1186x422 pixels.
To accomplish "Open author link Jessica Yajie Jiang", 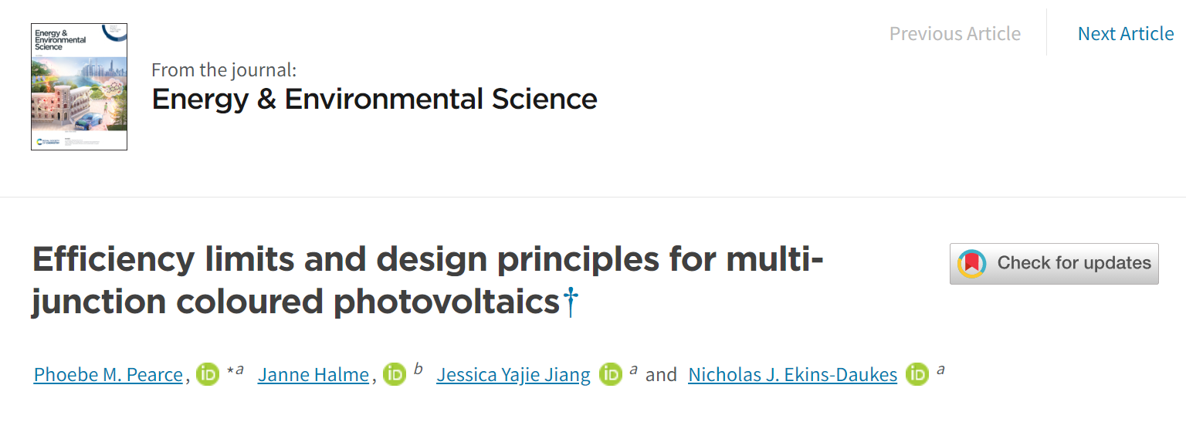I will pos(513,375).
